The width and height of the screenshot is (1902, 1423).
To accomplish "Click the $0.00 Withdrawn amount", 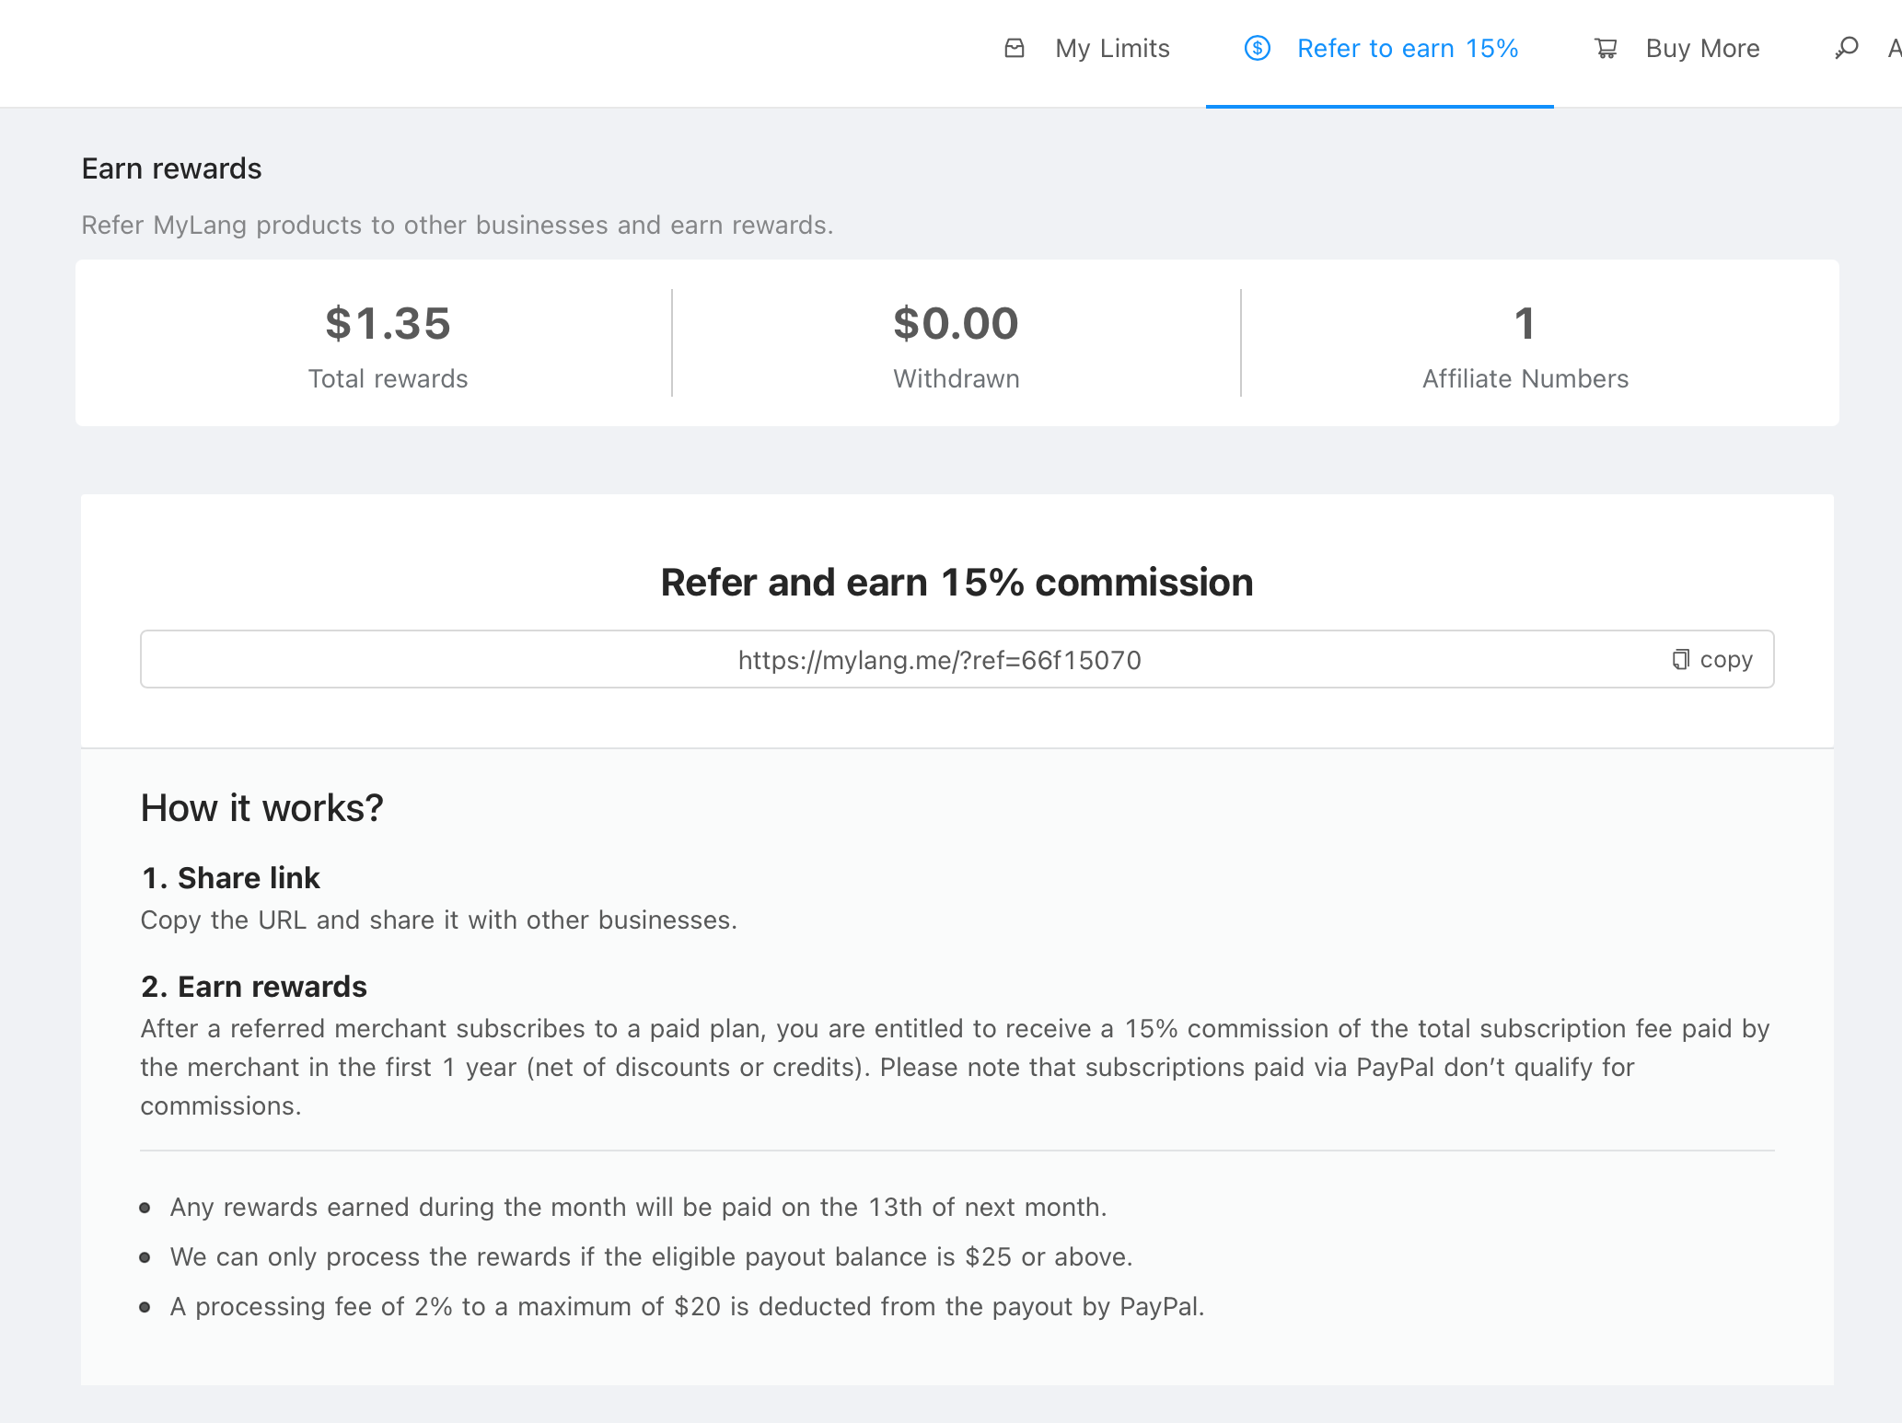I will click(x=956, y=323).
